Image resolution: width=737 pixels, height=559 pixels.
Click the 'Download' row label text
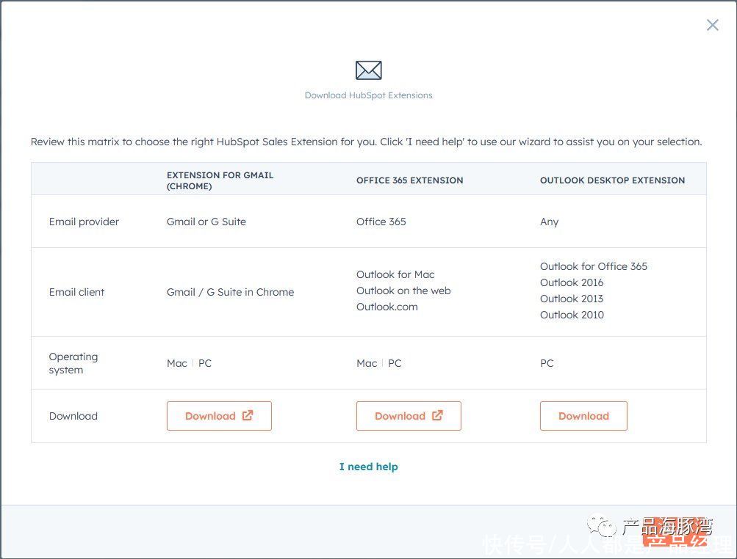73,416
